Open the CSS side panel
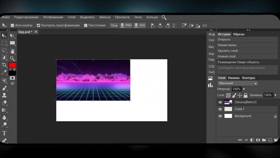The height and width of the screenshot is (158, 280). point(211,66)
